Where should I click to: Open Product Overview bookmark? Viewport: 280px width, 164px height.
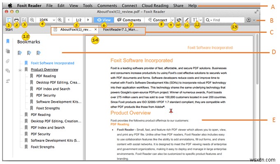coord(44,69)
